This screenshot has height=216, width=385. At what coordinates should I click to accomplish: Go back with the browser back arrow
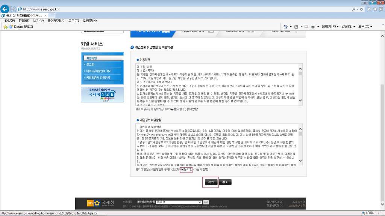5,9
